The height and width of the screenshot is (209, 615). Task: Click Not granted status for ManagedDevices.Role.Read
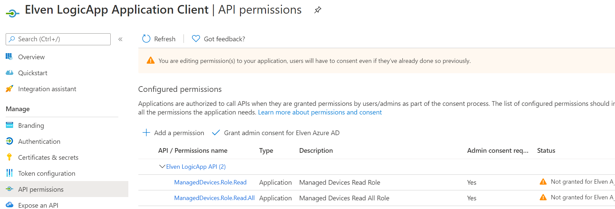pyautogui.click(x=582, y=182)
